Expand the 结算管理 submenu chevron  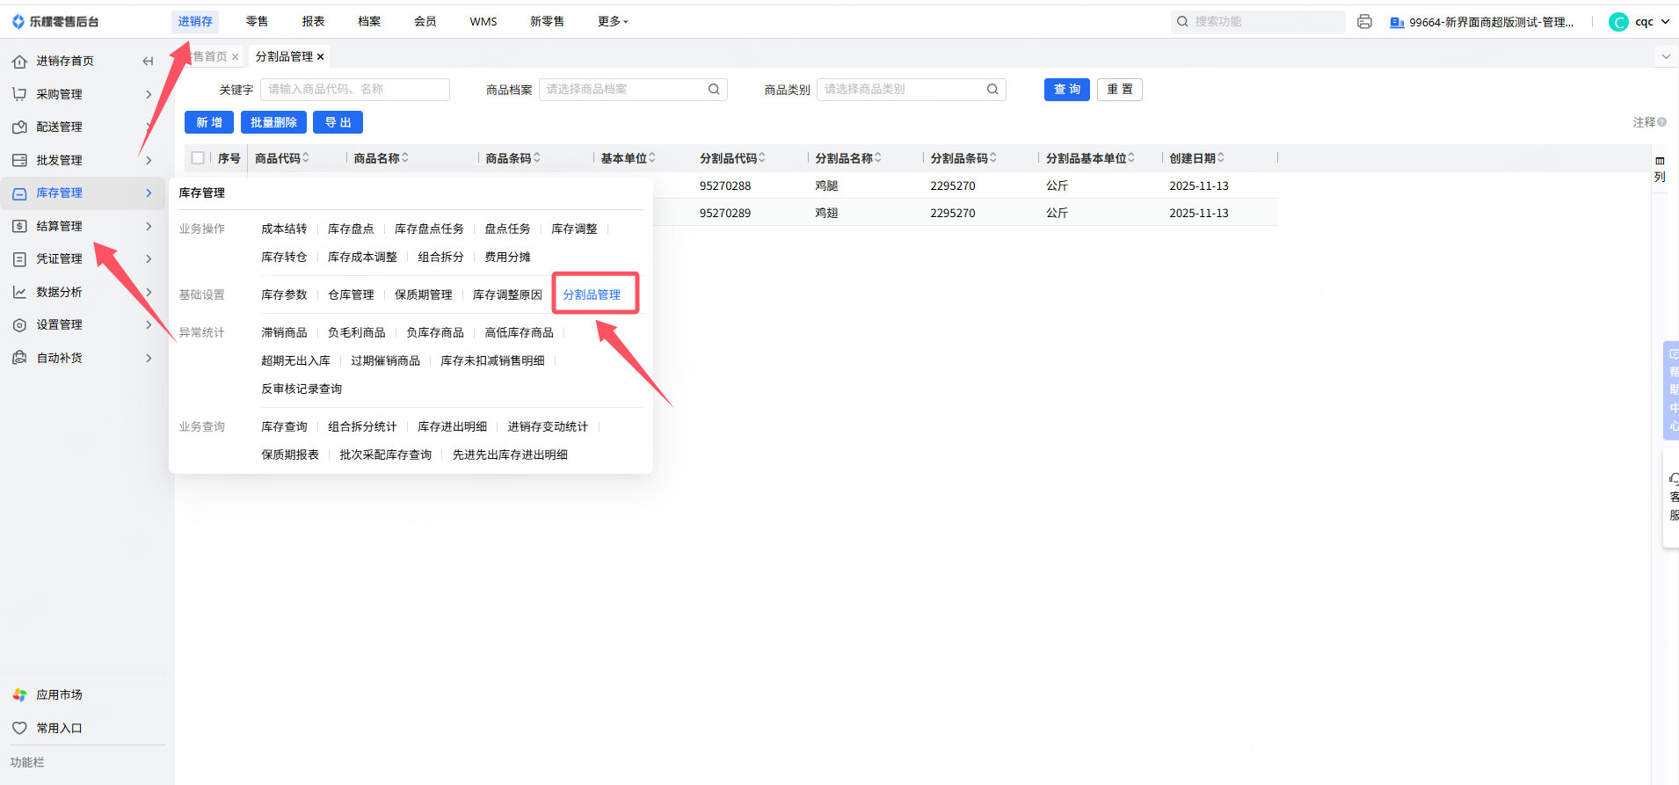click(x=149, y=226)
